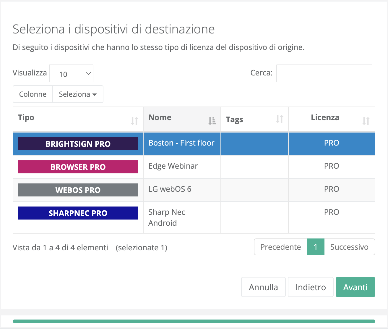Image resolution: width=388 pixels, height=329 pixels.
Task: Open the Visualizza page size dropdown
Action: [71, 73]
